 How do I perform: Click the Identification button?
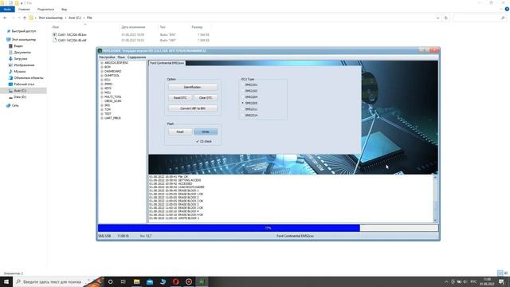click(193, 87)
